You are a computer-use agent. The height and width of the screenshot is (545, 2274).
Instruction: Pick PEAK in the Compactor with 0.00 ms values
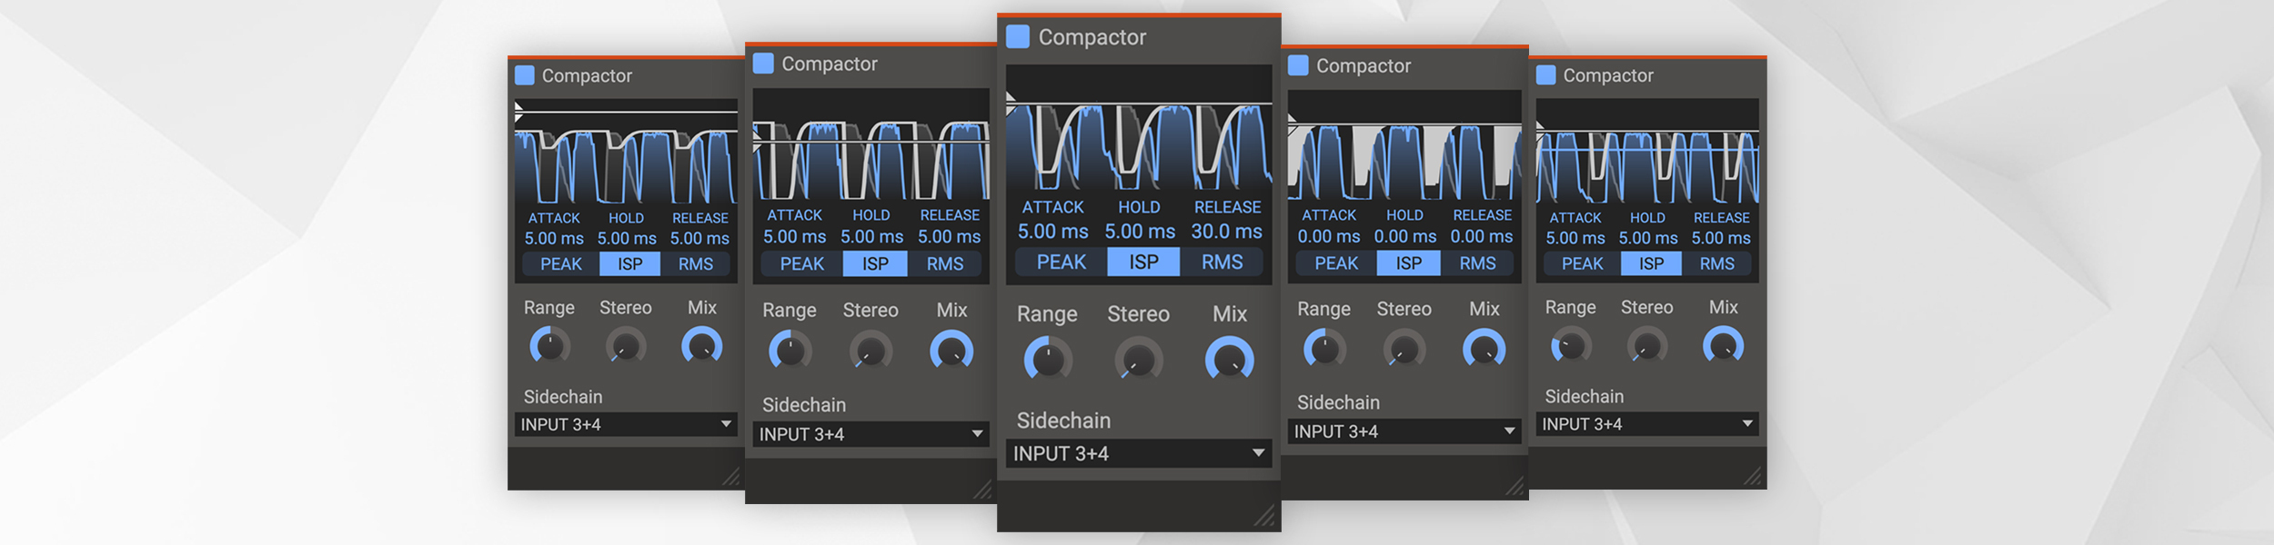click(1336, 263)
